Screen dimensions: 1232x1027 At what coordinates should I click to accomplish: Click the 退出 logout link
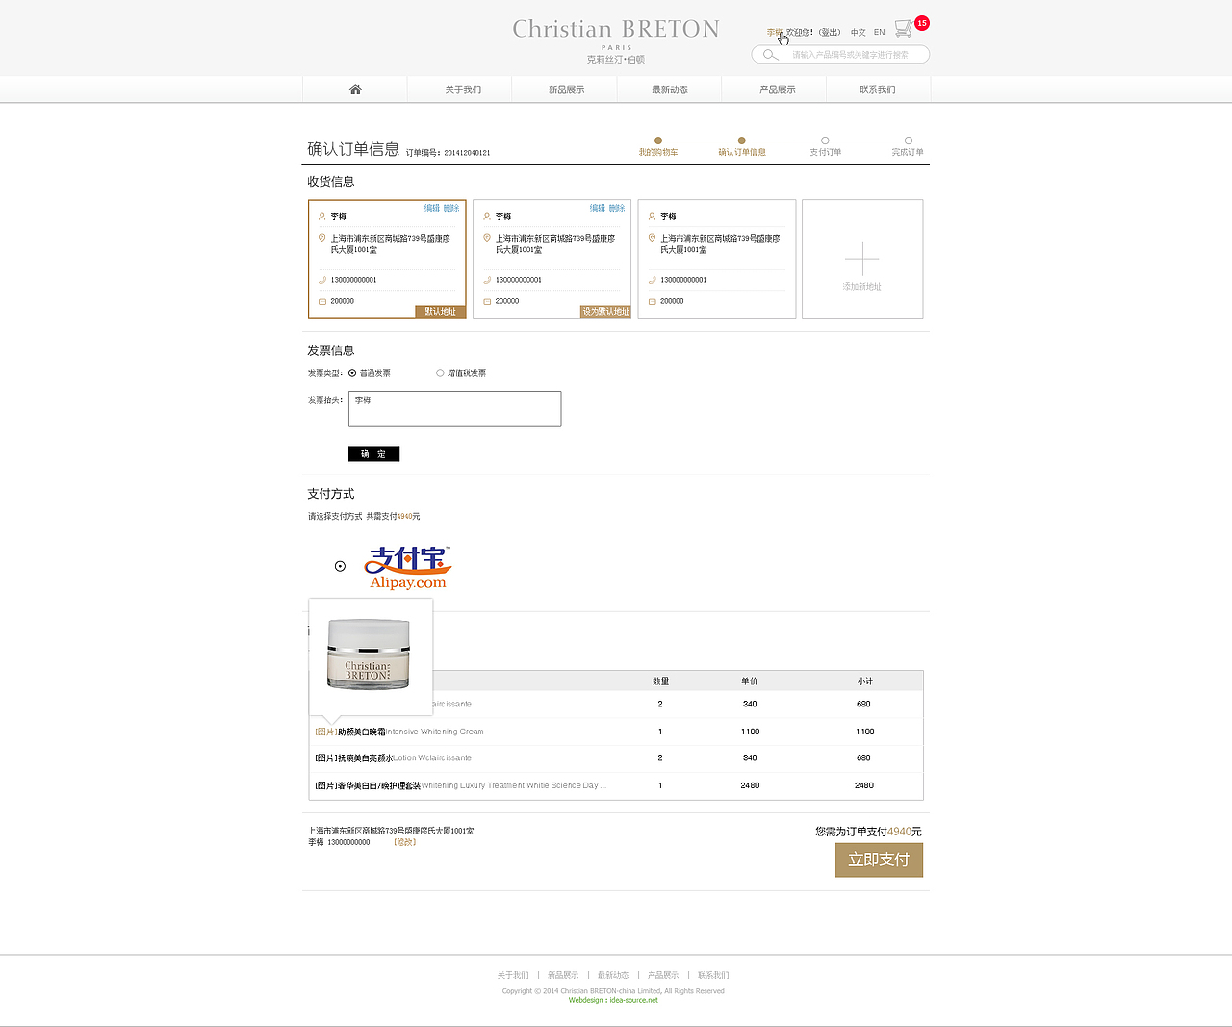(x=830, y=32)
